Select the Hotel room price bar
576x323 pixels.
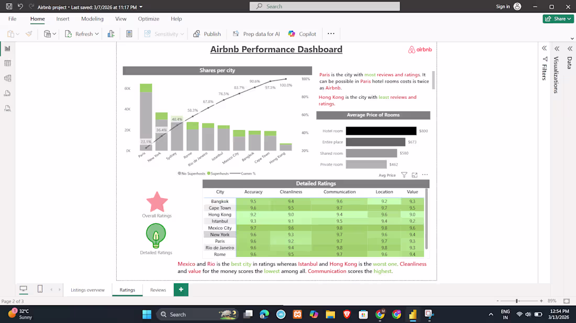point(381,131)
